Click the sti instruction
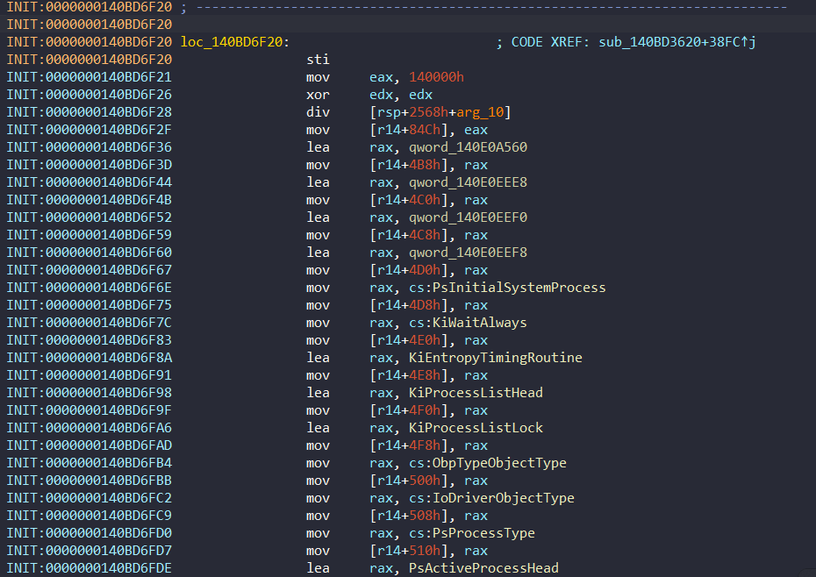 pos(318,60)
